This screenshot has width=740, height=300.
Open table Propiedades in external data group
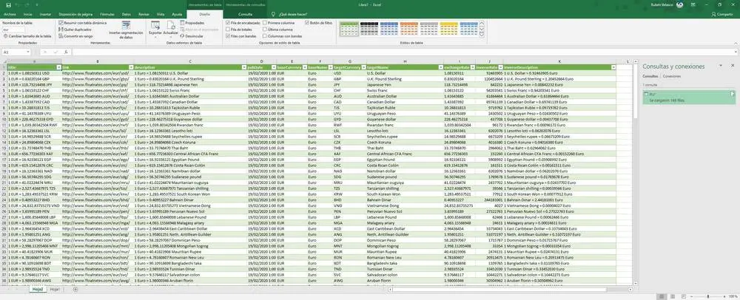point(192,23)
